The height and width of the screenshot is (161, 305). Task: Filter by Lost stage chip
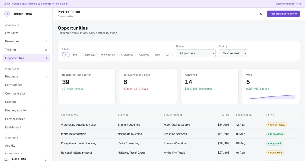[x=168, y=55]
